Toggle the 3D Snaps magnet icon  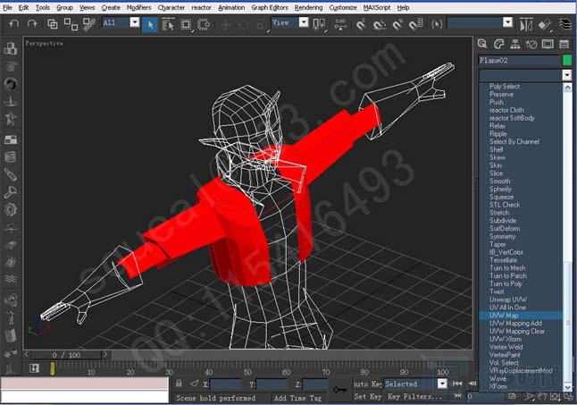coord(362,25)
